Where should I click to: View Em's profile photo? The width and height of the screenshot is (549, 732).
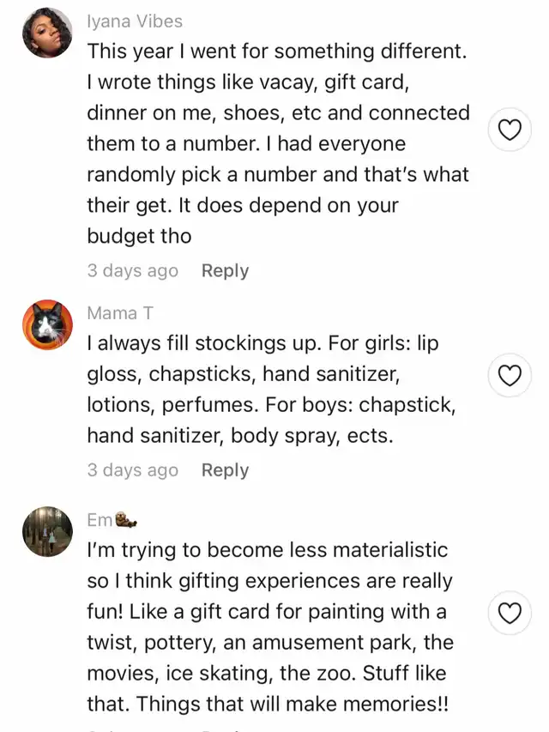[47, 531]
